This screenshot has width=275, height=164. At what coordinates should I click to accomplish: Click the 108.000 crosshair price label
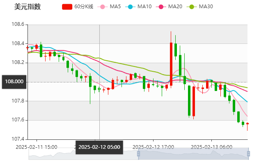tap(14, 82)
